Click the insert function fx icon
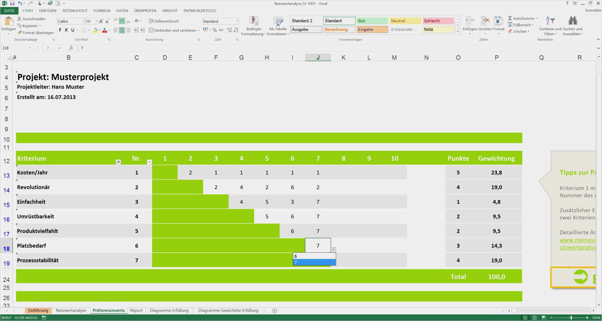Viewport: 602px width, 321px height. coord(71,48)
